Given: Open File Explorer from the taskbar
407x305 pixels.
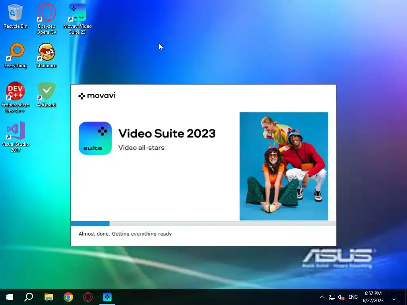Looking at the screenshot, I should [x=48, y=297].
